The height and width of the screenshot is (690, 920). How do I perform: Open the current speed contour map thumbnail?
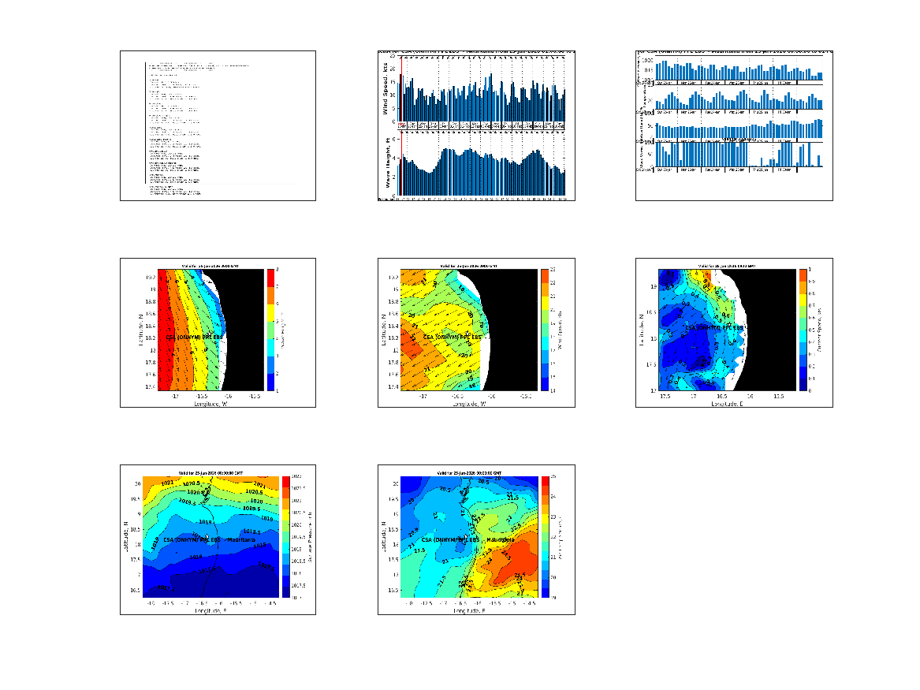(734, 333)
